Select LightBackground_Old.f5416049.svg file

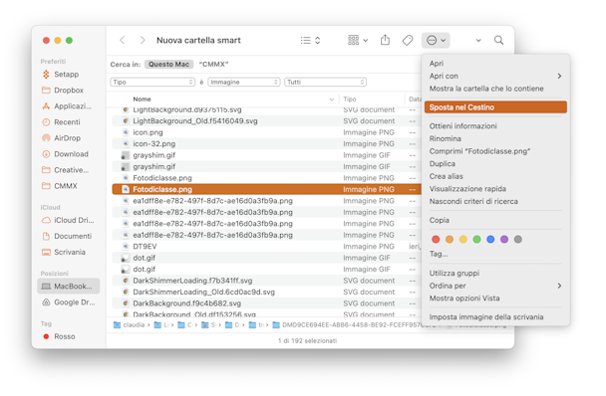(x=266, y=120)
